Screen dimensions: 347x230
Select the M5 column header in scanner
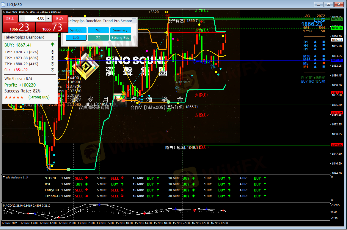pyautogui.click(x=98, y=30)
